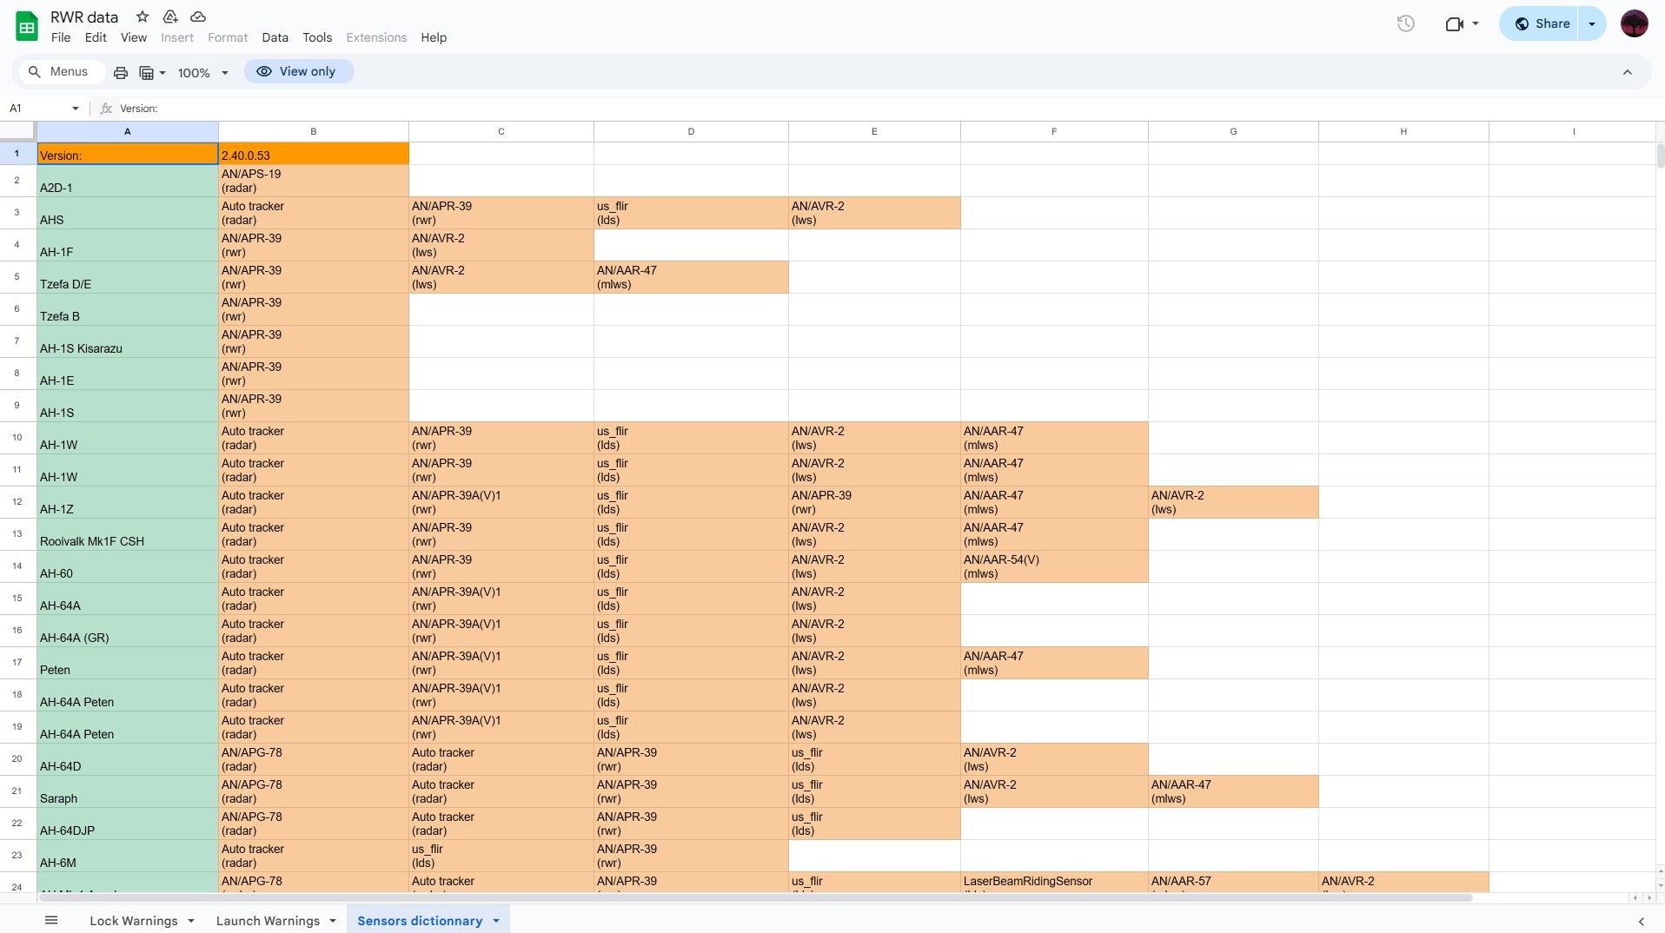Viewport: 1665px width, 933px height.
Task: Check the cloud document status icon
Action: (x=198, y=17)
